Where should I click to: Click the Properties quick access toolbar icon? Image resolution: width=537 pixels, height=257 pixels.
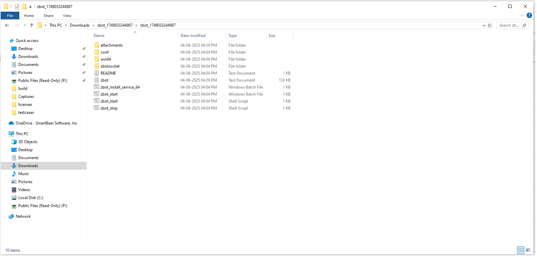(x=17, y=6)
